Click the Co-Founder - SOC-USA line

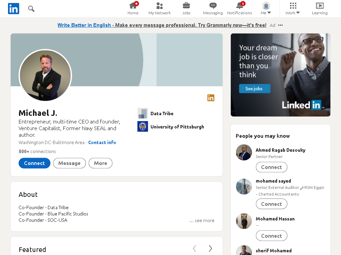point(43,220)
